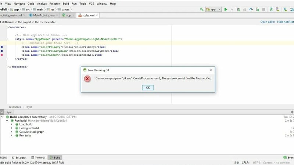Open Build panel settings gear icon

(x=292, y=112)
